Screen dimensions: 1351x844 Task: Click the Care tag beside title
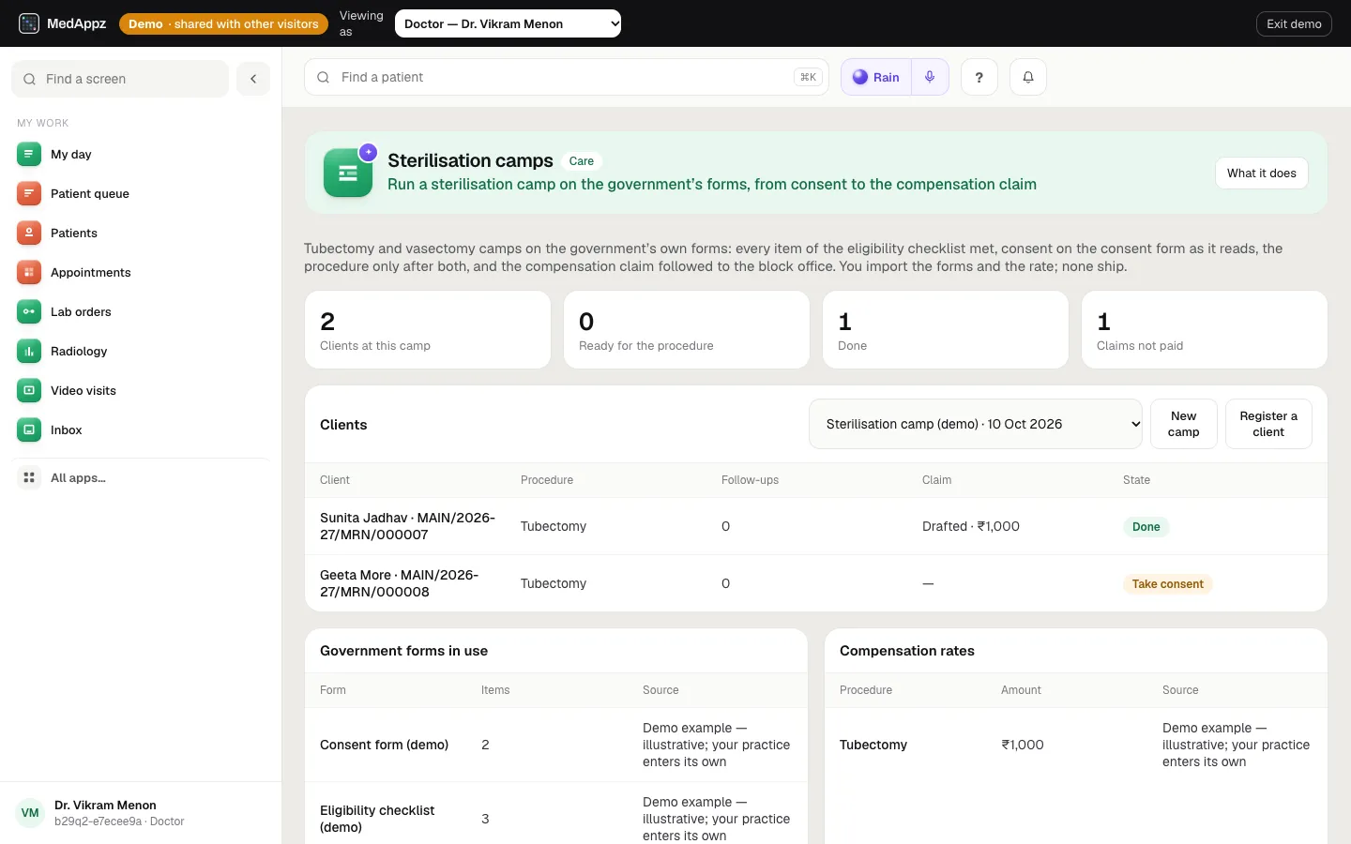tap(582, 161)
